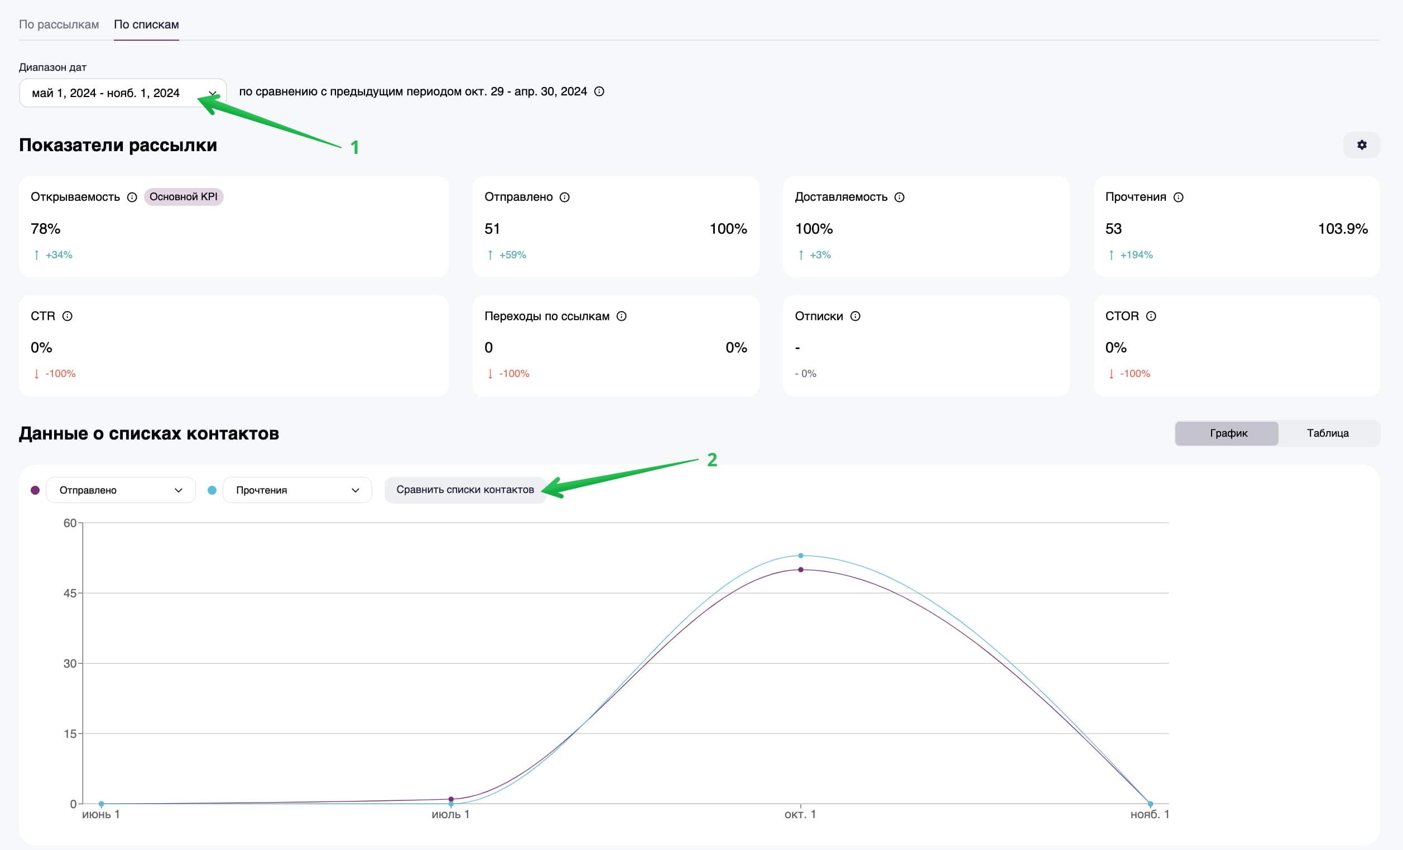Click info icon next to Отписки
The height and width of the screenshot is (850, 1403).
pyautogui.click(x=854, y=316)
